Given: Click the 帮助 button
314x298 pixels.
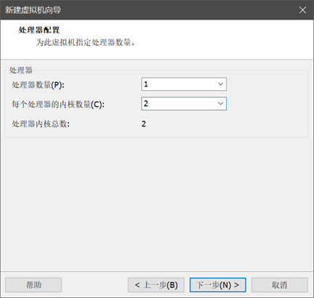Looking at the screenshot, I should [x=33, y=285].
